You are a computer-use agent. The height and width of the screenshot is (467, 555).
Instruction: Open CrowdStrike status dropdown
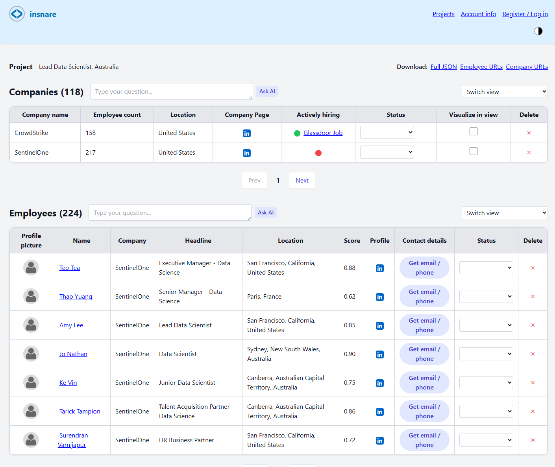click(x=387, y=132)
